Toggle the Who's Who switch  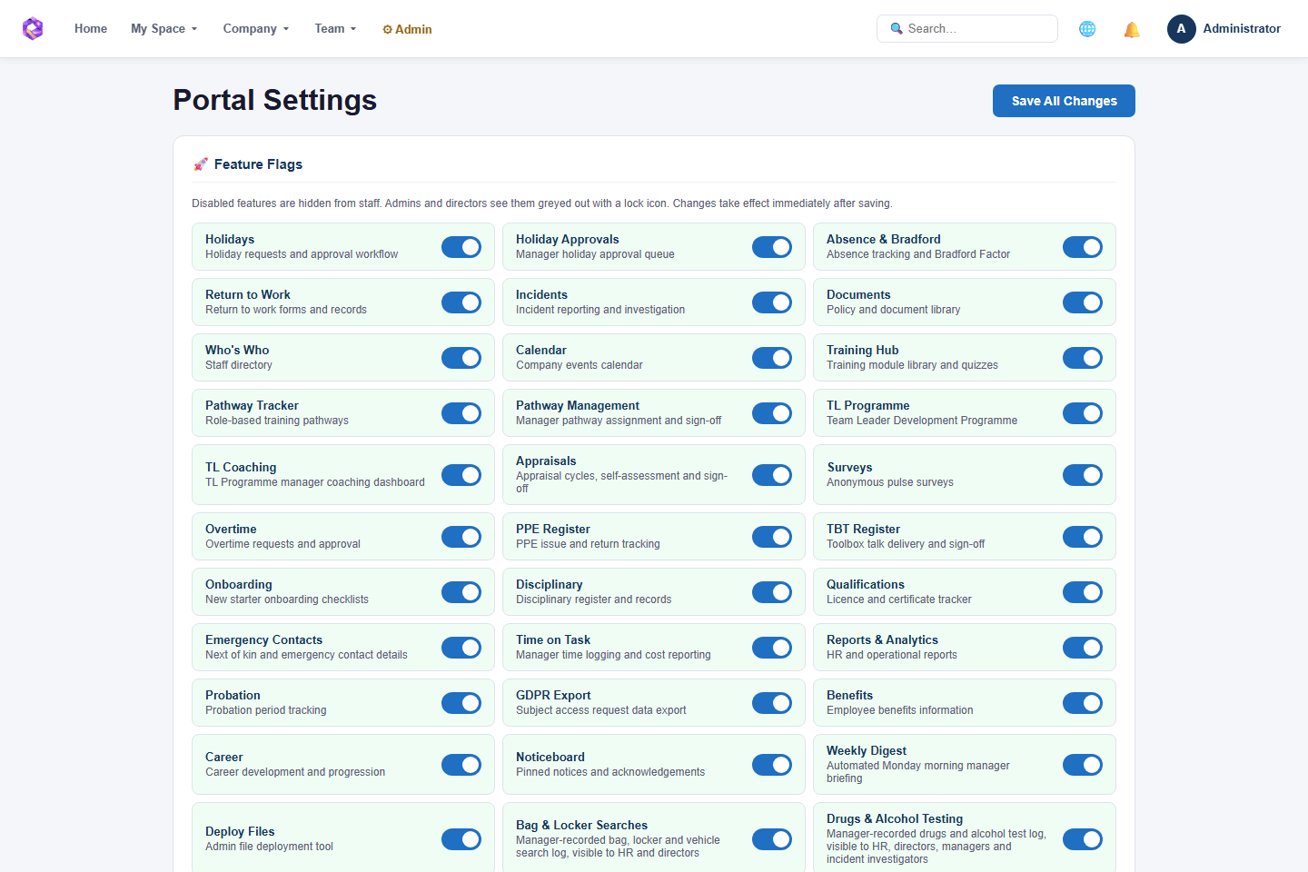(461, 358)
